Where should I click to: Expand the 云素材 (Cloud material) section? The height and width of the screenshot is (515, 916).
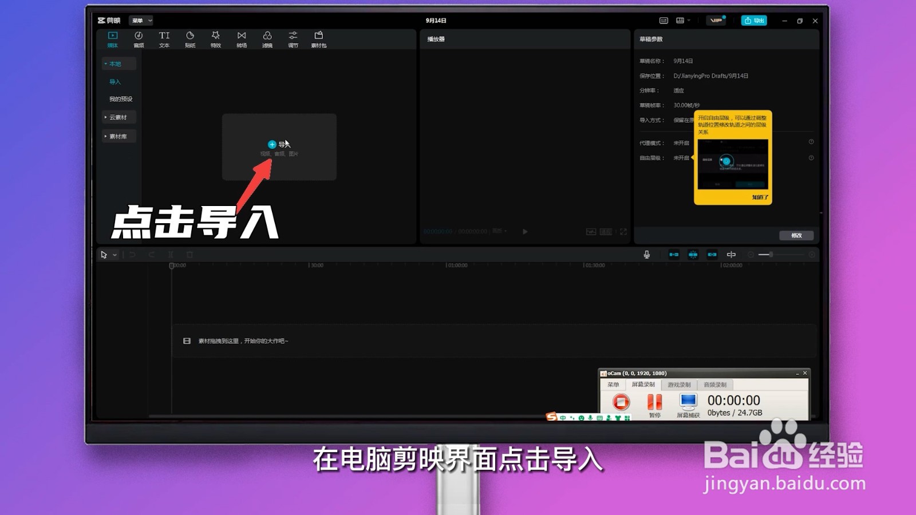click(x=119, y=117)
